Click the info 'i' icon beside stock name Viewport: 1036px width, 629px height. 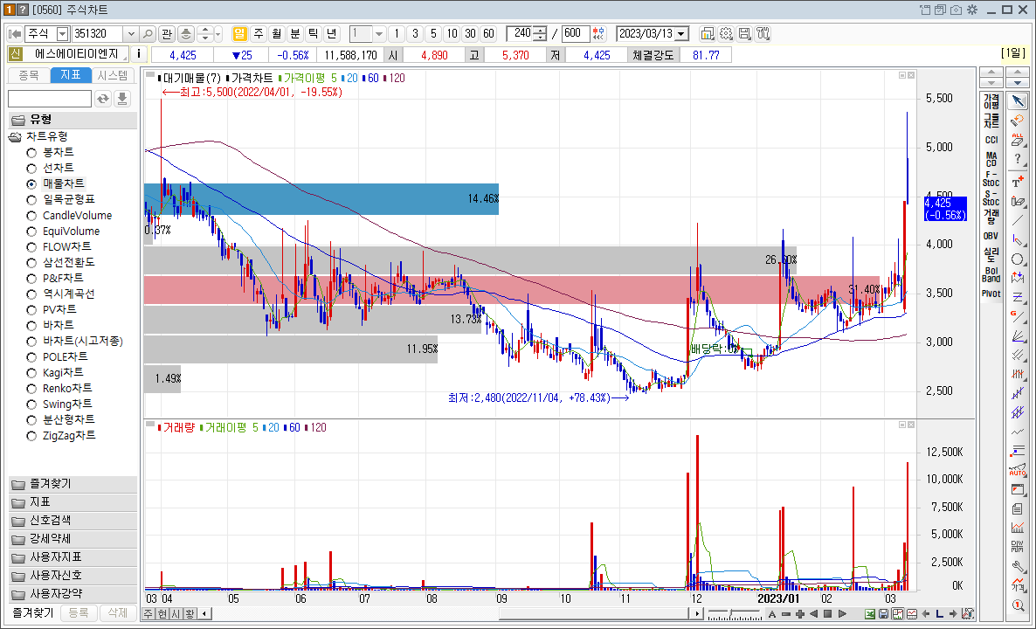coord(139,55)
